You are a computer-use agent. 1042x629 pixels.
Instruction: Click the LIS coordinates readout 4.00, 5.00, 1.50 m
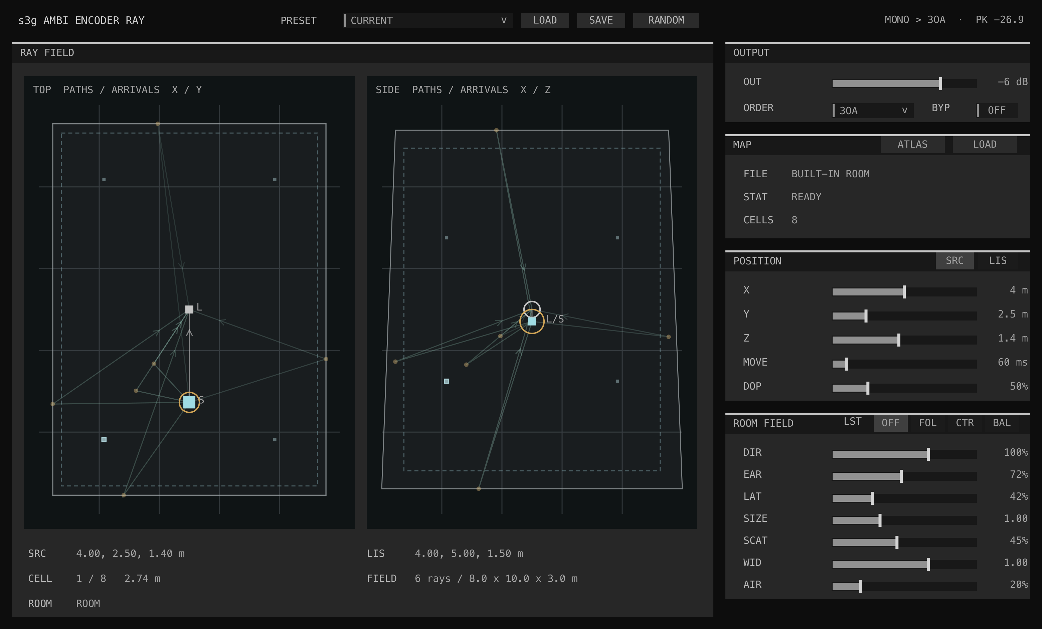tap(469, 553)
